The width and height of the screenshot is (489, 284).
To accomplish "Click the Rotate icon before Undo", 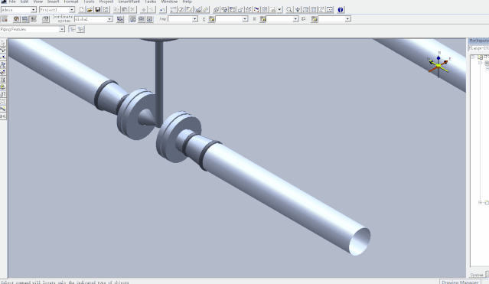I will [152, 10].
